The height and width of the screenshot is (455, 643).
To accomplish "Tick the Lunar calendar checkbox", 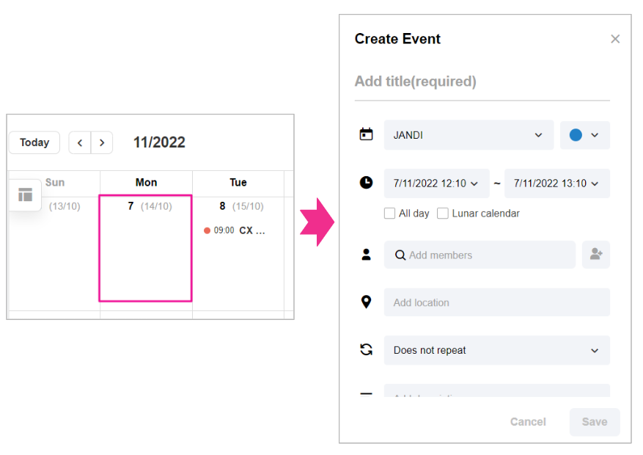I will pyautogui.click(x=443, y=214).
